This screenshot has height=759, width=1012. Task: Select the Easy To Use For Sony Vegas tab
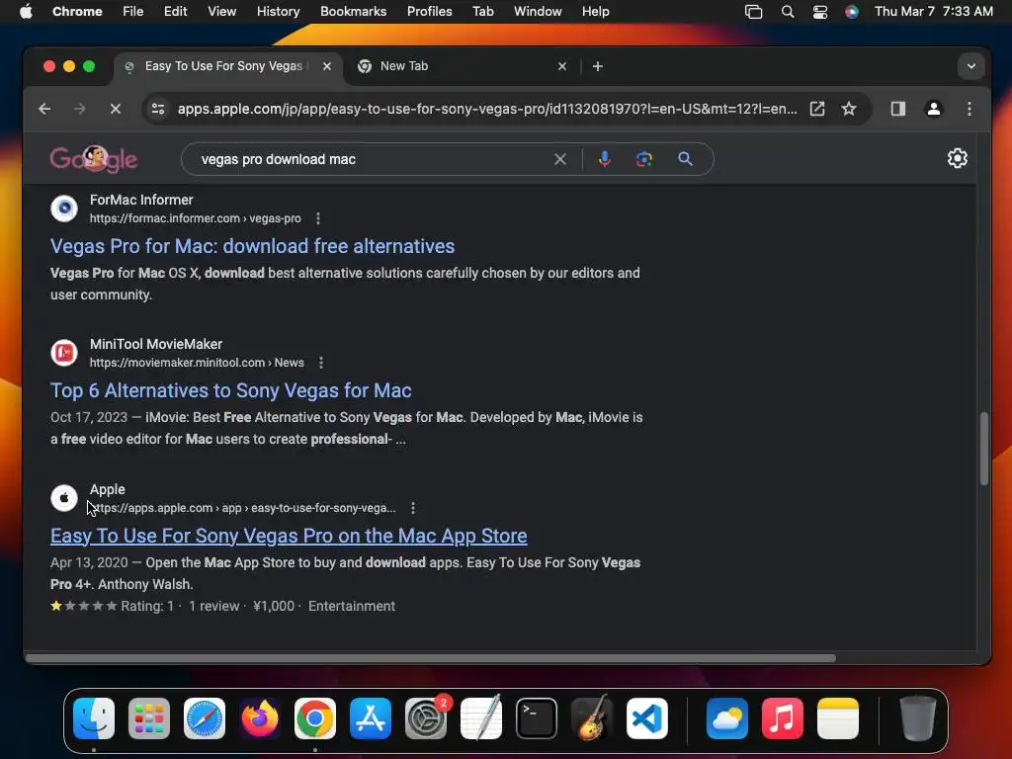tap(227, 66)
